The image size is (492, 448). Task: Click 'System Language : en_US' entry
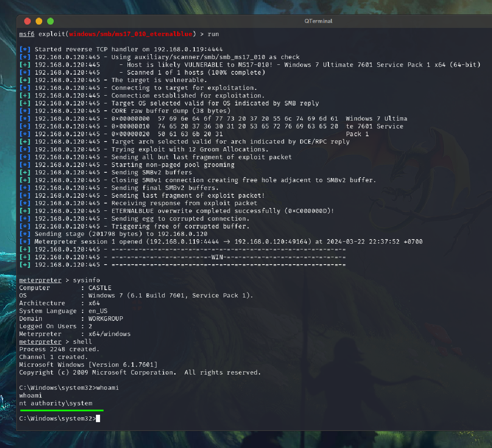click(63, 311)
